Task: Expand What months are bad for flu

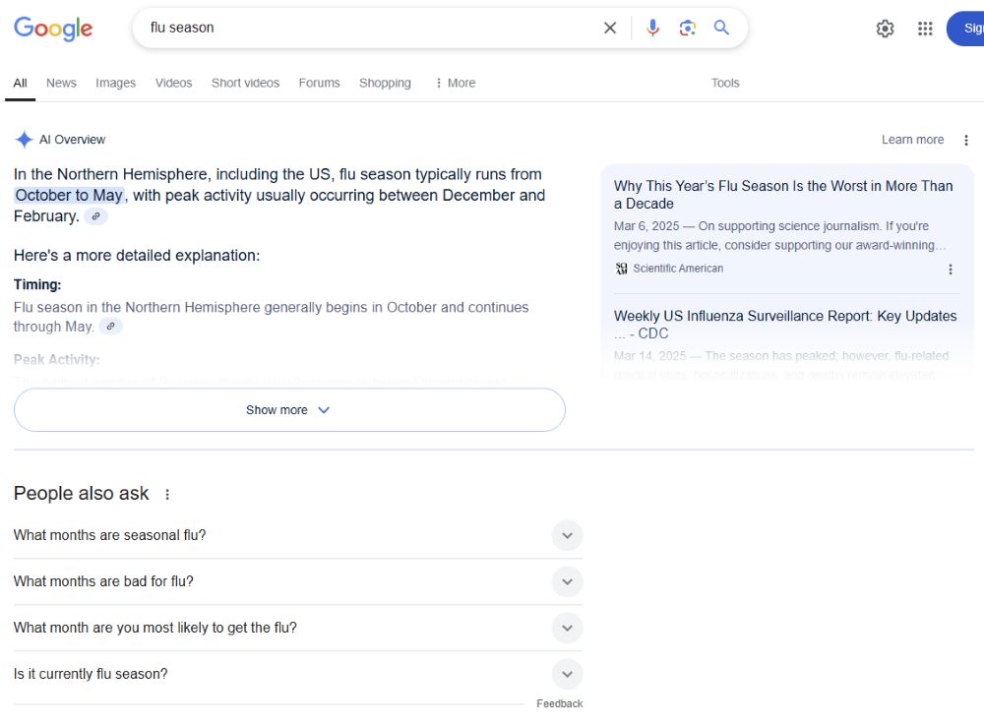Action: 298,581
